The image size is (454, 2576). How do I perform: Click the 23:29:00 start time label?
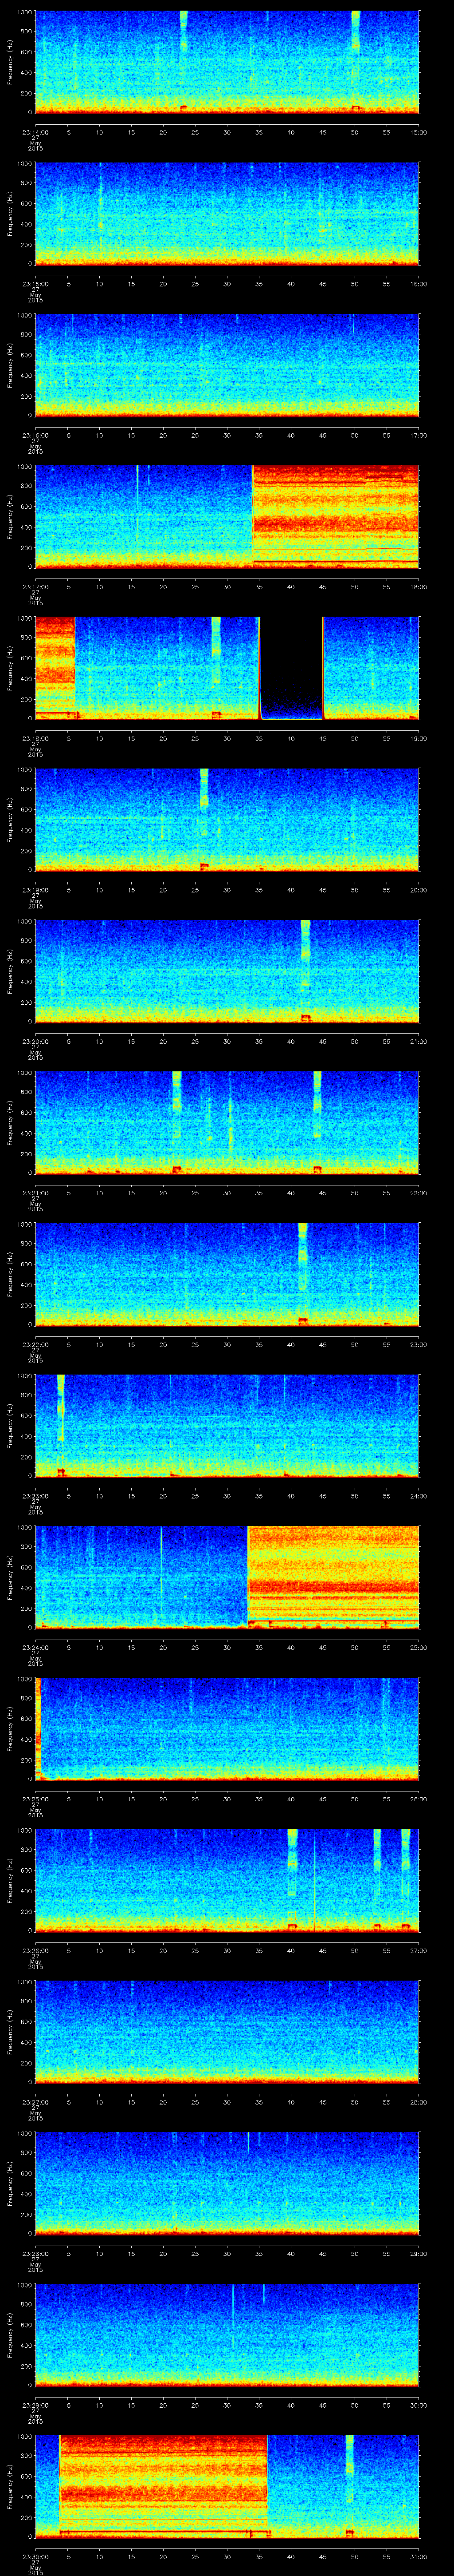point(35,2405)
